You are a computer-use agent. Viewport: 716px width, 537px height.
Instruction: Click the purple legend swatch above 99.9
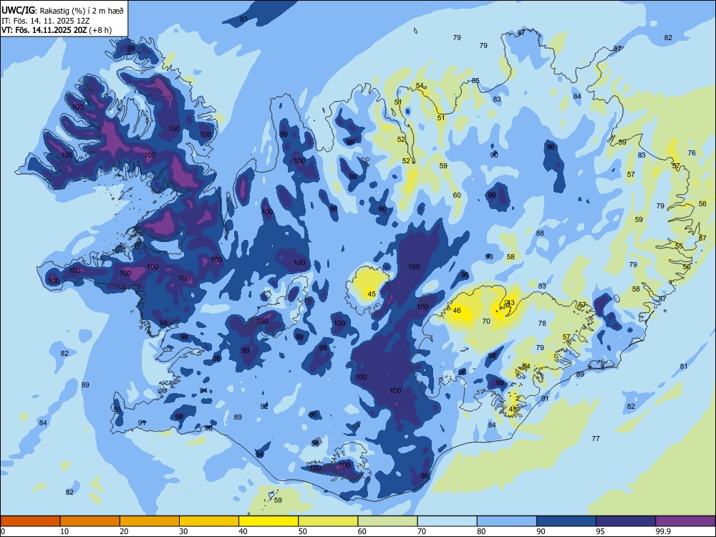click(685, 521)
